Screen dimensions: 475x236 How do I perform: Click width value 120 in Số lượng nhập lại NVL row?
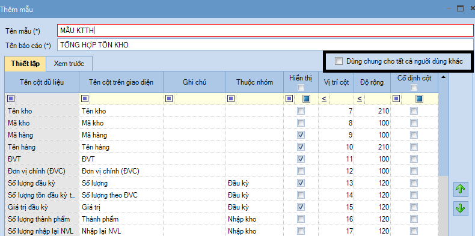pyautogui.click(x=372, y=231)
